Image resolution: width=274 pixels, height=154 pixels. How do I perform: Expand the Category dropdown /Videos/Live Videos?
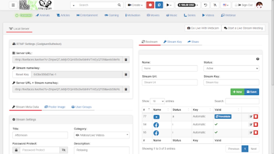click(x=102, y=135)
